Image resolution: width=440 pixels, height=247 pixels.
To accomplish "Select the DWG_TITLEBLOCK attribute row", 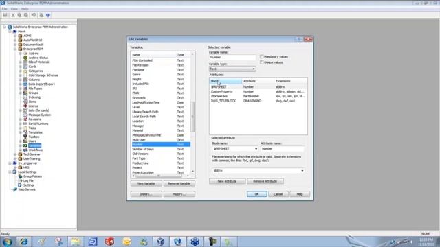I will point(258,101).
